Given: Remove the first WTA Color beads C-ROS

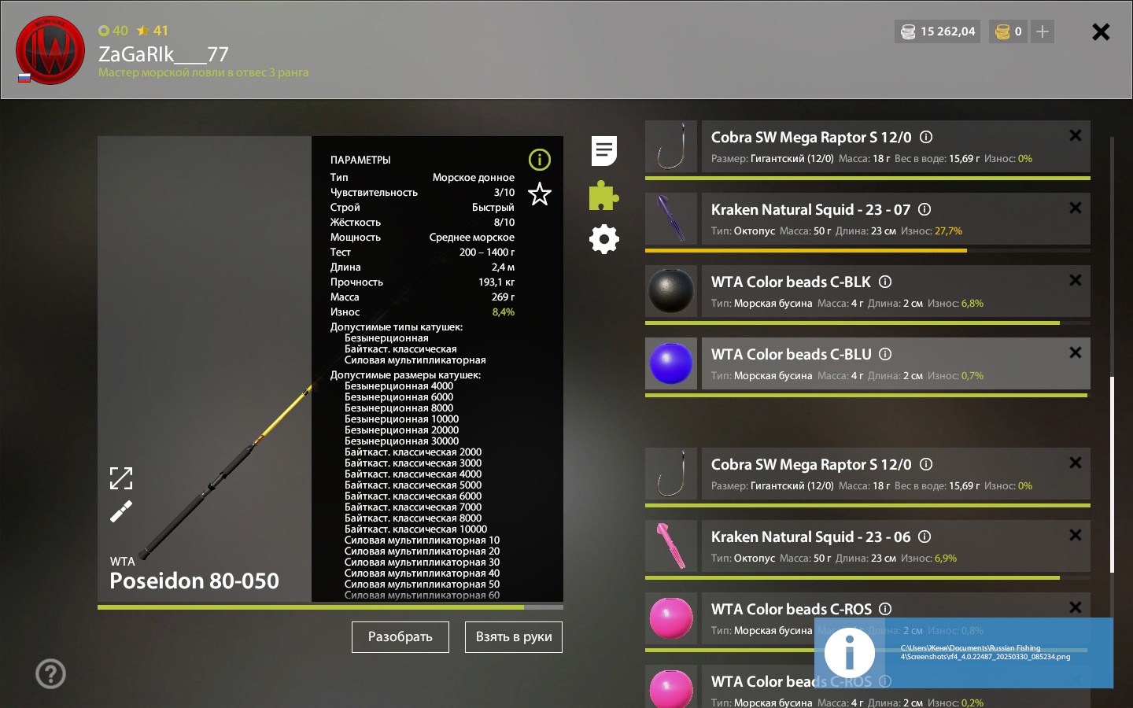Looking at the screenshot, I should click(1076, 607).
